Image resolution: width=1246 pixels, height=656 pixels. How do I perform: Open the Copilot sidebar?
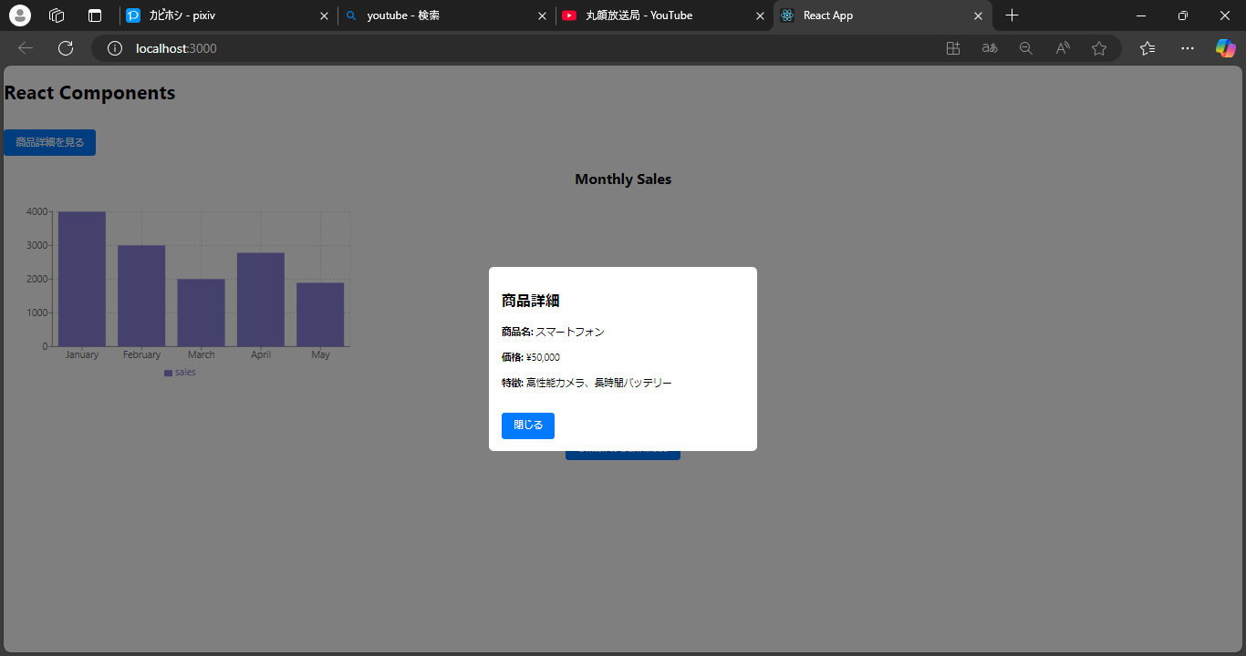[x=1225, y=47]
